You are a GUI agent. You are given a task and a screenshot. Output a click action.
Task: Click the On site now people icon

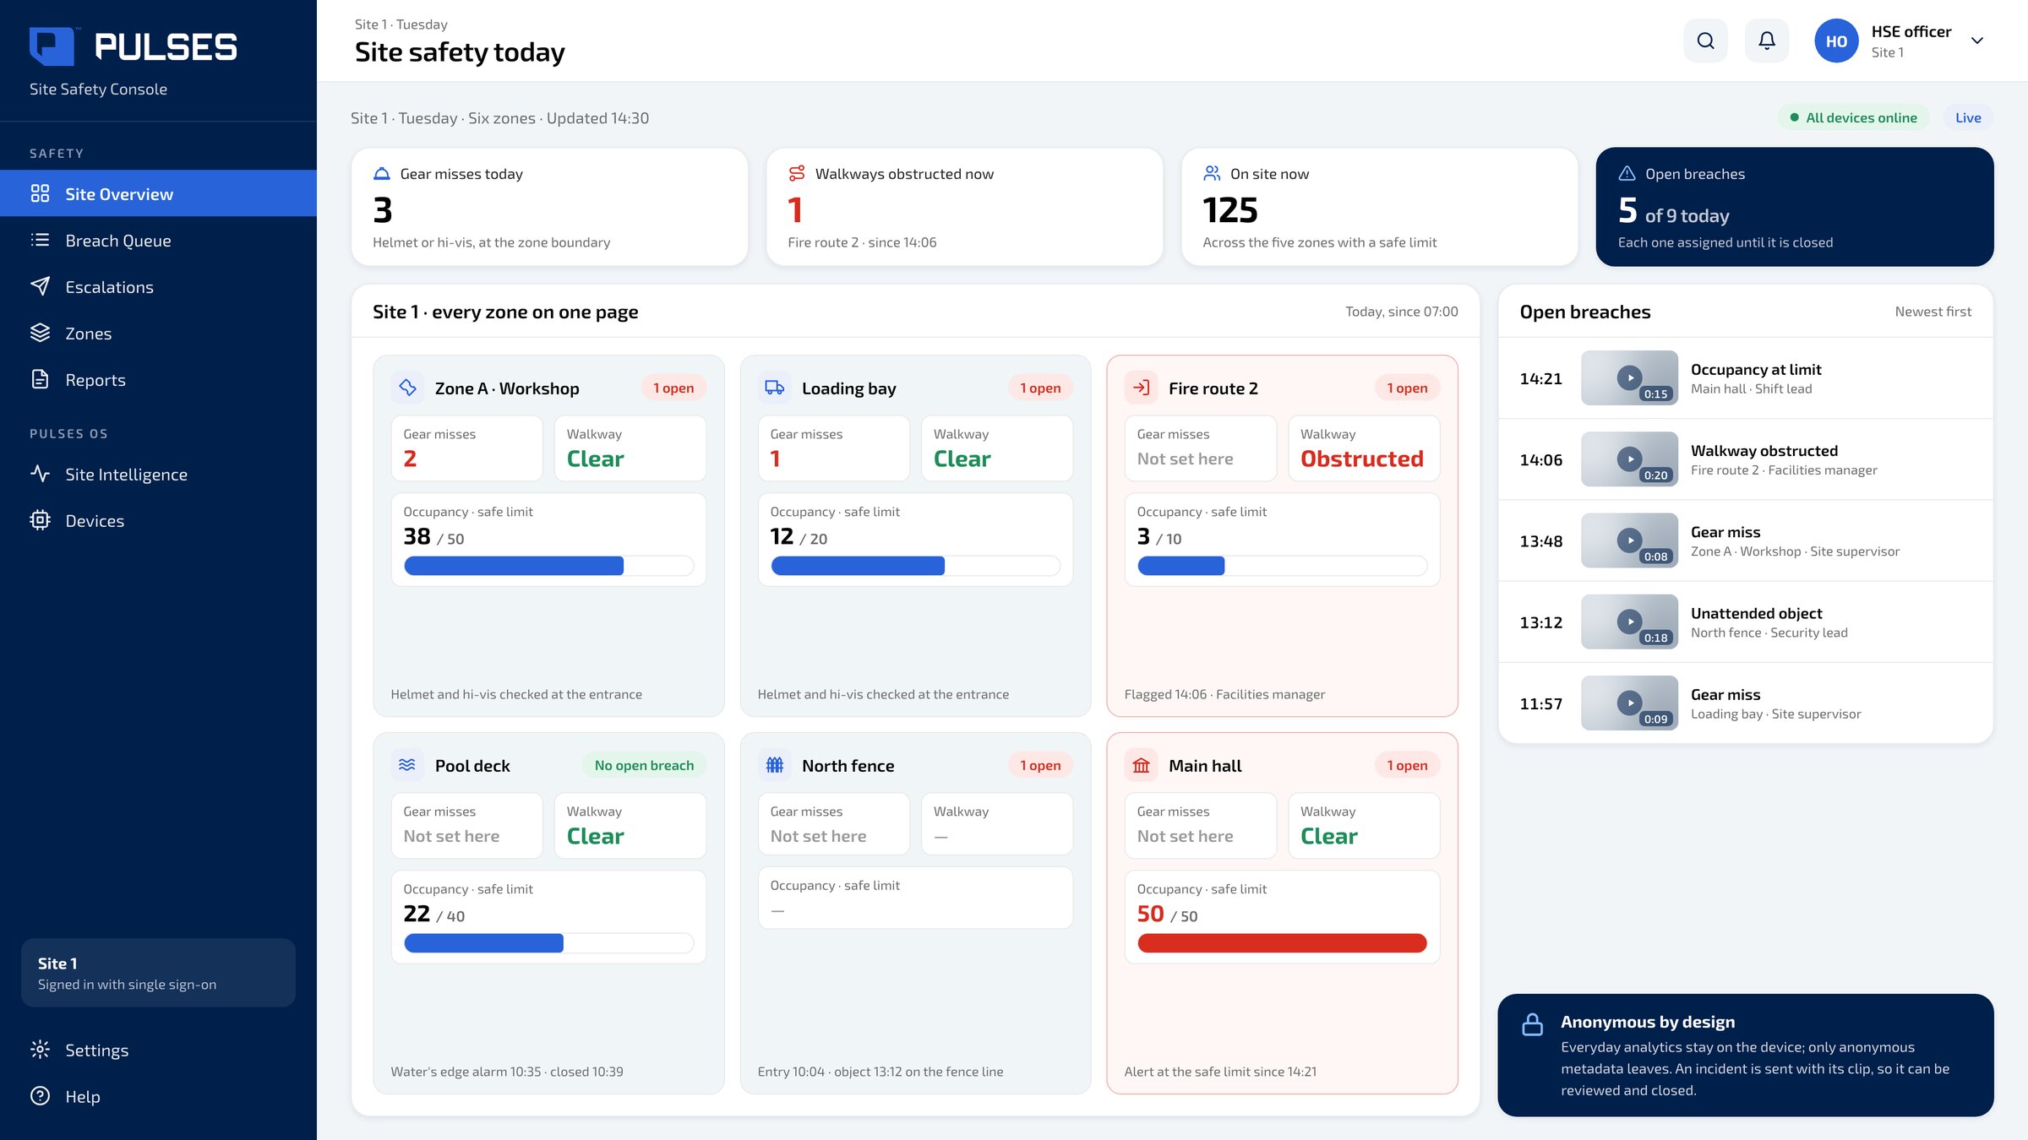click(1212, 173)
